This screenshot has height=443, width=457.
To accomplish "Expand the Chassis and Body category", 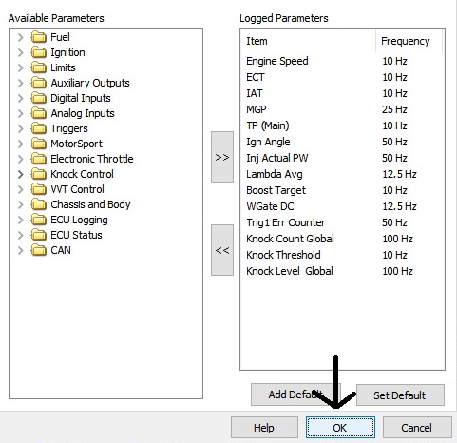I will coord(21,204).
